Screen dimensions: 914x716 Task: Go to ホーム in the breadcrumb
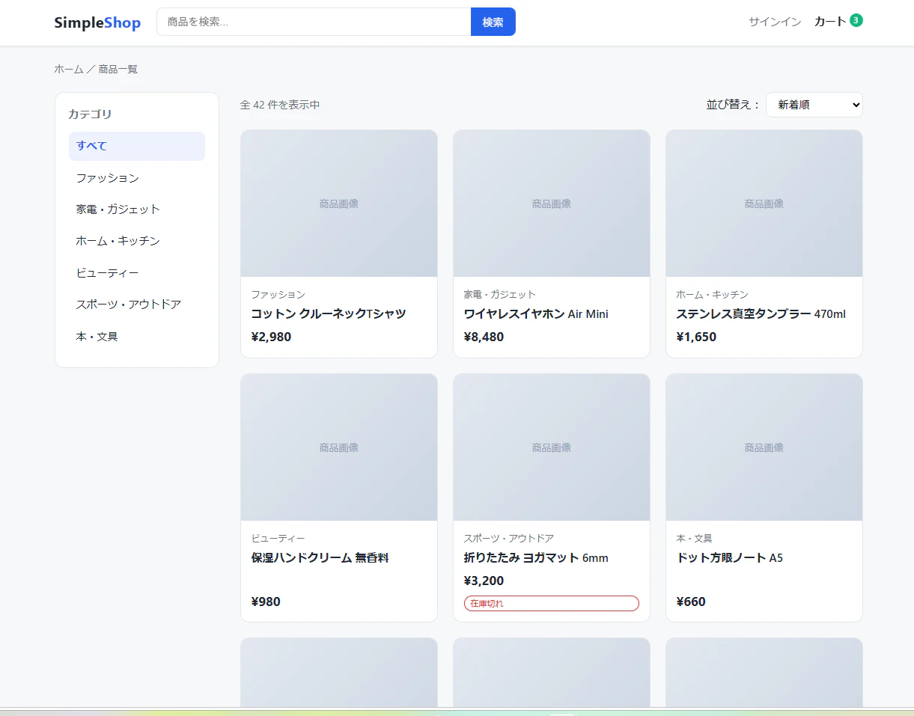point(69,69)
